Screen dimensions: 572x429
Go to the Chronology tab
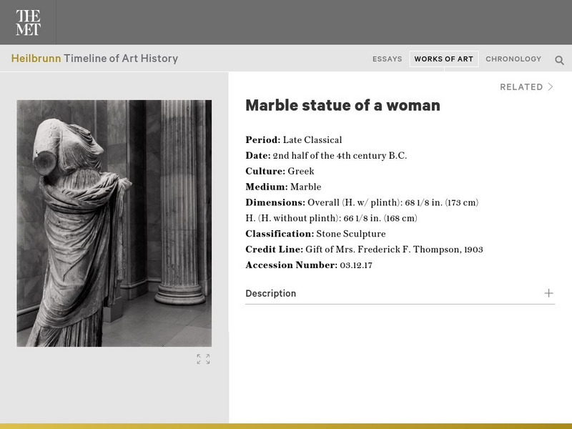click(x=513, y=59)
